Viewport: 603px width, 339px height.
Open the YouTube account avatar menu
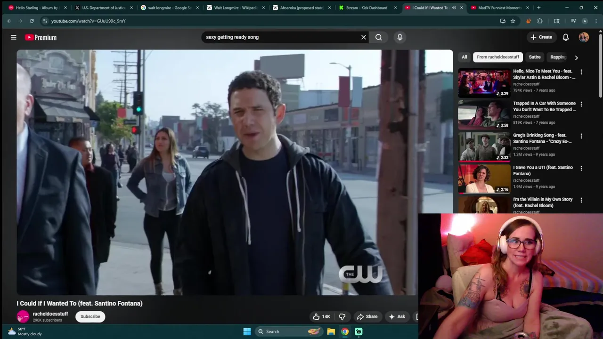point(584,37)
